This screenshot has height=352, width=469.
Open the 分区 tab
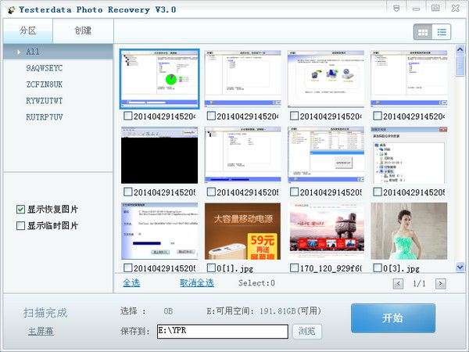(28, 31)
